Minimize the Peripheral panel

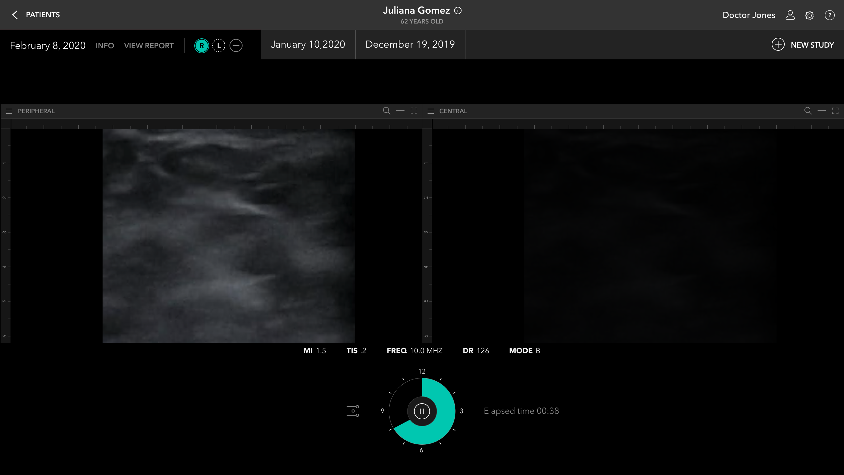coord(400,111)
